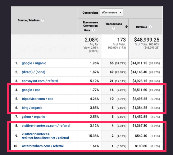Open 4starbrenham.com / referral link

coord(43,146)
